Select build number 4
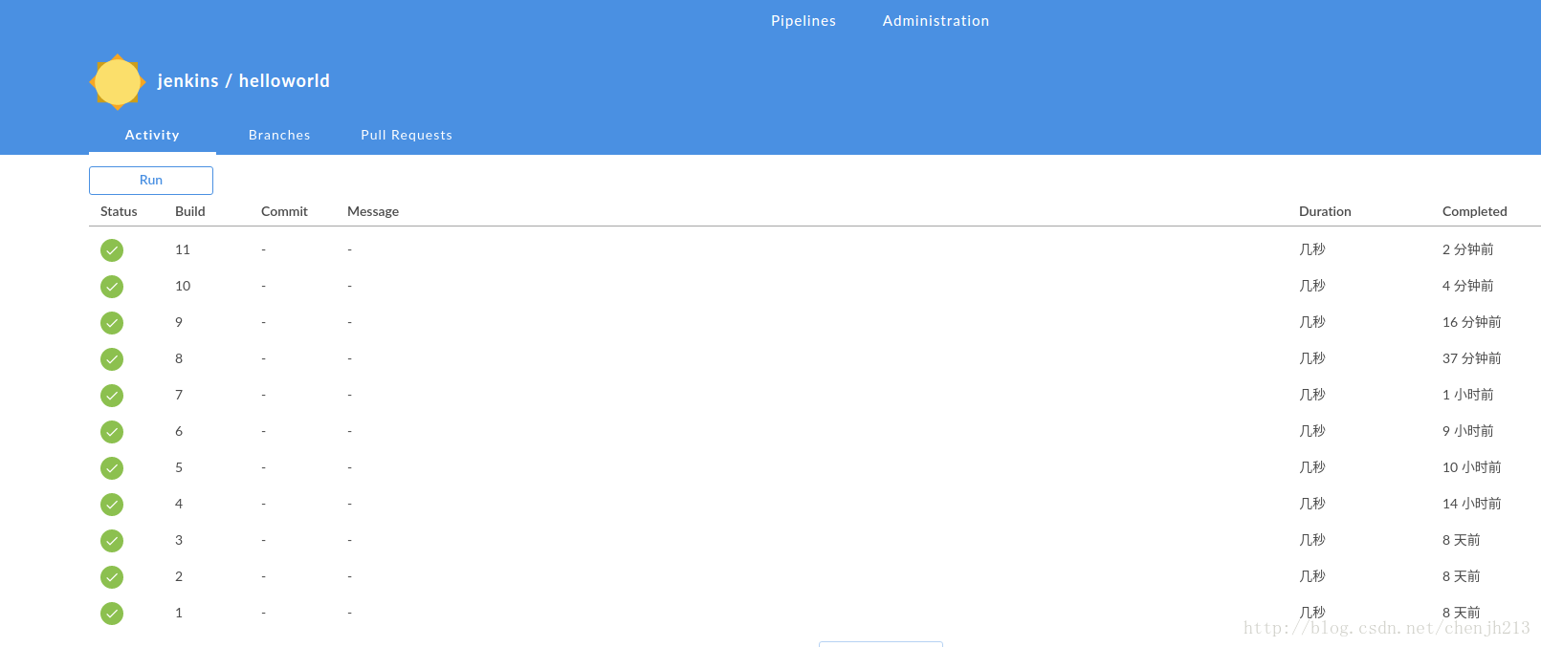Screen dimensions: 1541x647 tap(179, 504)
